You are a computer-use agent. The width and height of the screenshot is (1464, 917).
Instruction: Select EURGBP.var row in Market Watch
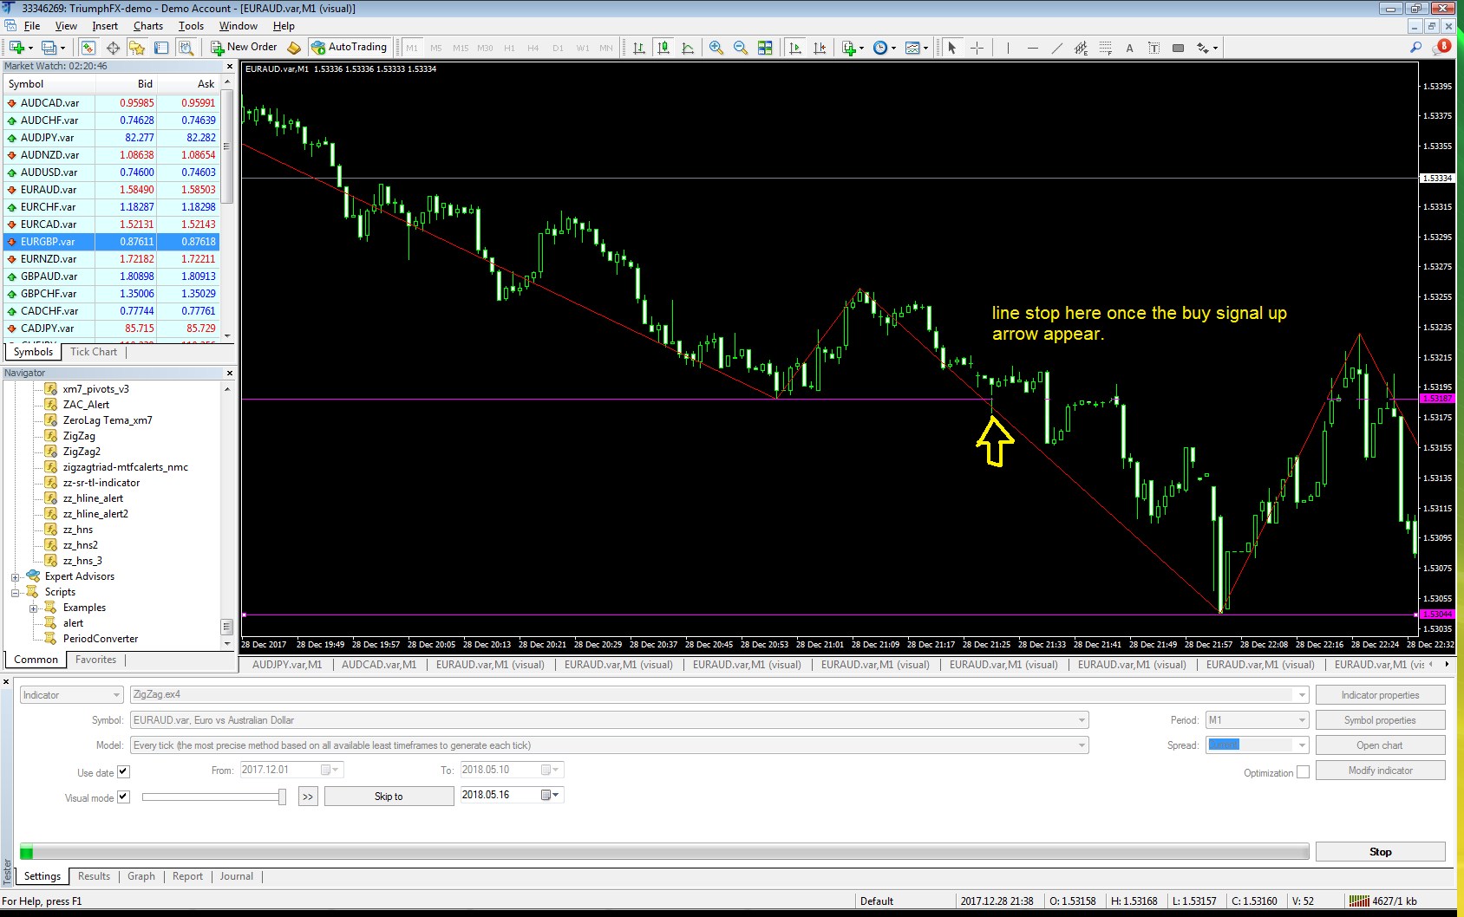point(111,242)
